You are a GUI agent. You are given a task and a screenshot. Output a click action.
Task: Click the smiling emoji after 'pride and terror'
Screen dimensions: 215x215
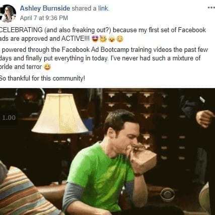47,67
